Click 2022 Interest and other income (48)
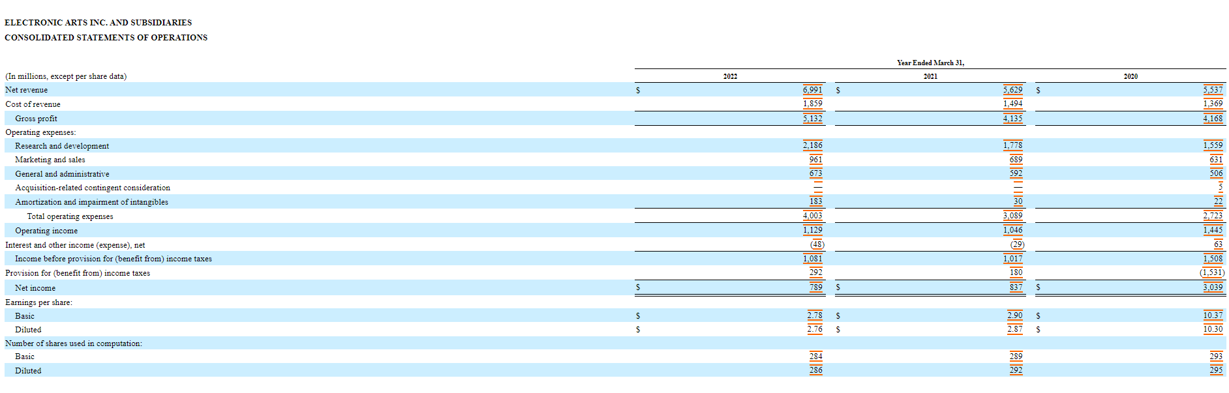The height and width of the screenshot is (393, 1229). (817, 244)
